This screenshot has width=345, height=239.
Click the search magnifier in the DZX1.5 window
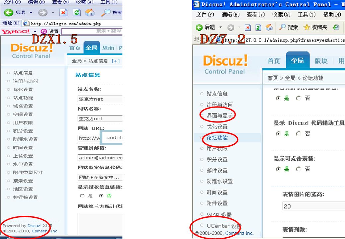click(x=106, y=13)
